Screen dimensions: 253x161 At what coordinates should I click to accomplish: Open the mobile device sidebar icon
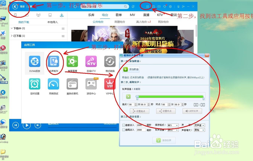pyautogui.click(x=50, y=15)
